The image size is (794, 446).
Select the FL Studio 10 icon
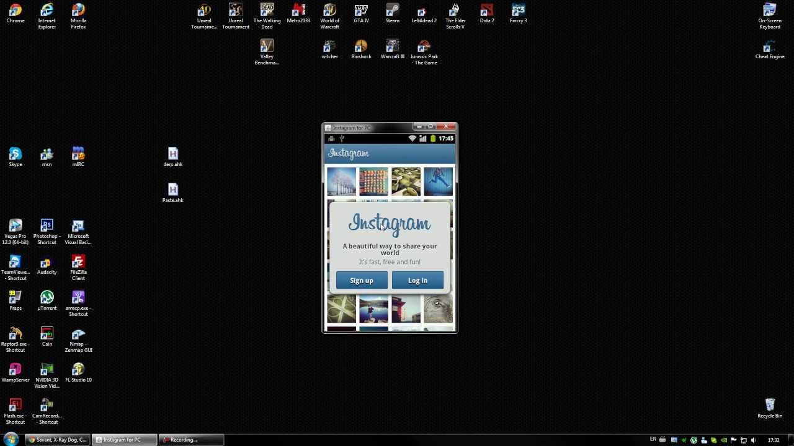[78, 373]
